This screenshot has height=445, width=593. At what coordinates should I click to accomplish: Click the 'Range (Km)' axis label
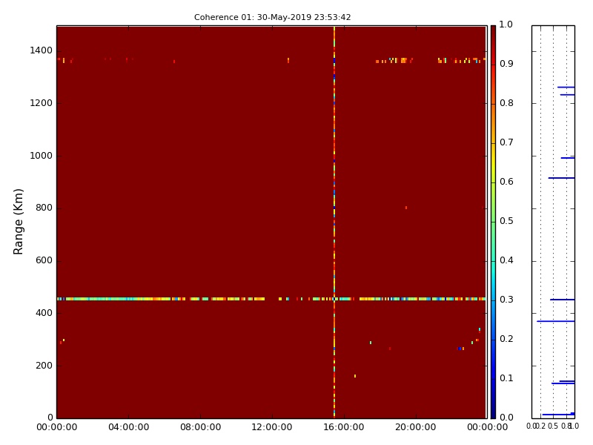point(18,222)
